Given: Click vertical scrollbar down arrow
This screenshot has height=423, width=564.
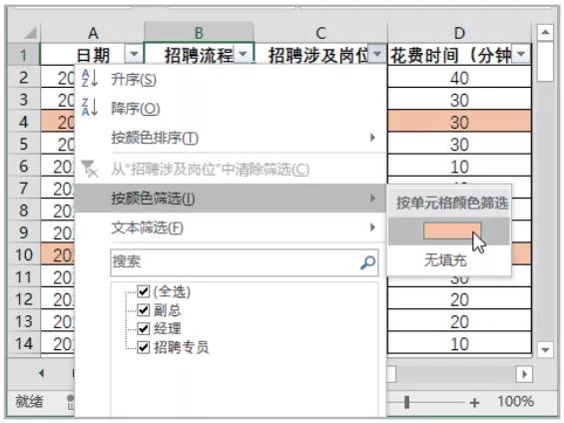Looking at the screenshot, I should point(545,349).
